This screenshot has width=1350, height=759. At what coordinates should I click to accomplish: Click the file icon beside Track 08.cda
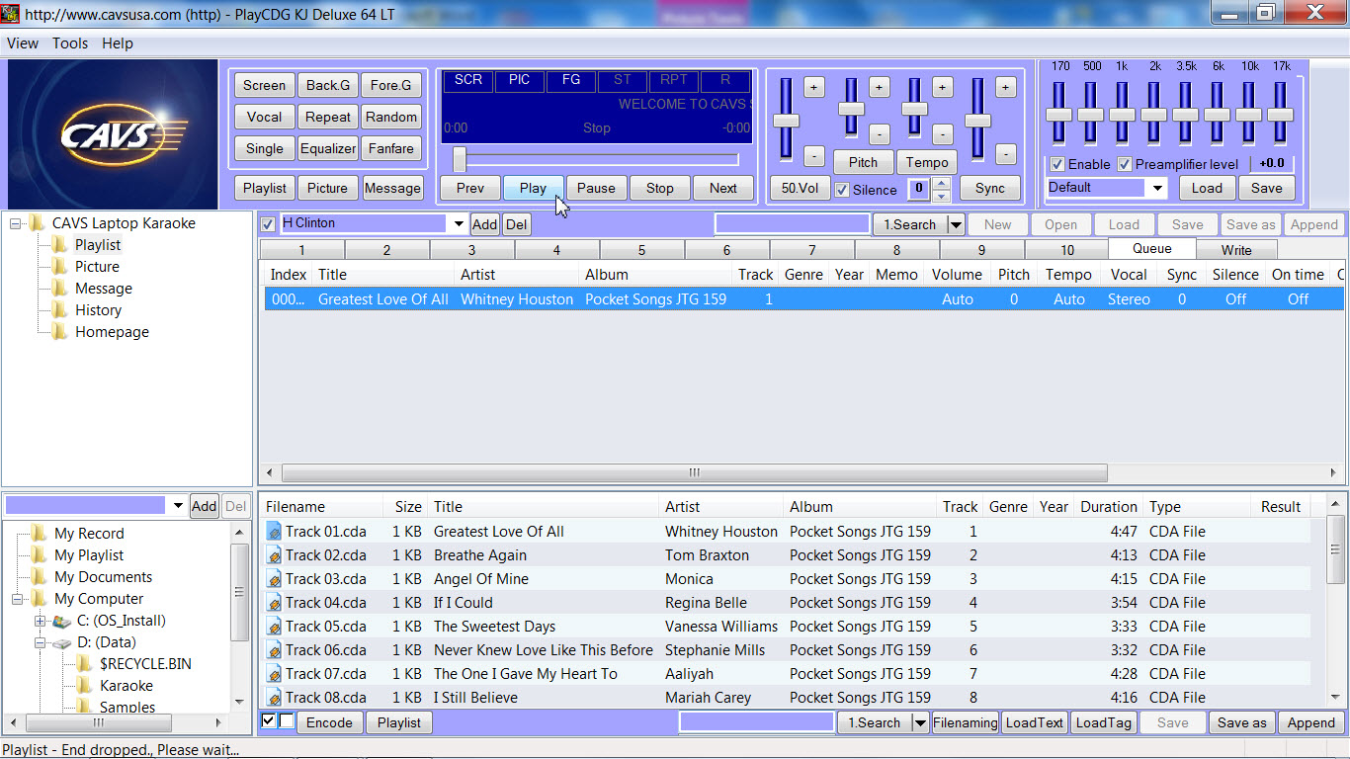[274, 698]
